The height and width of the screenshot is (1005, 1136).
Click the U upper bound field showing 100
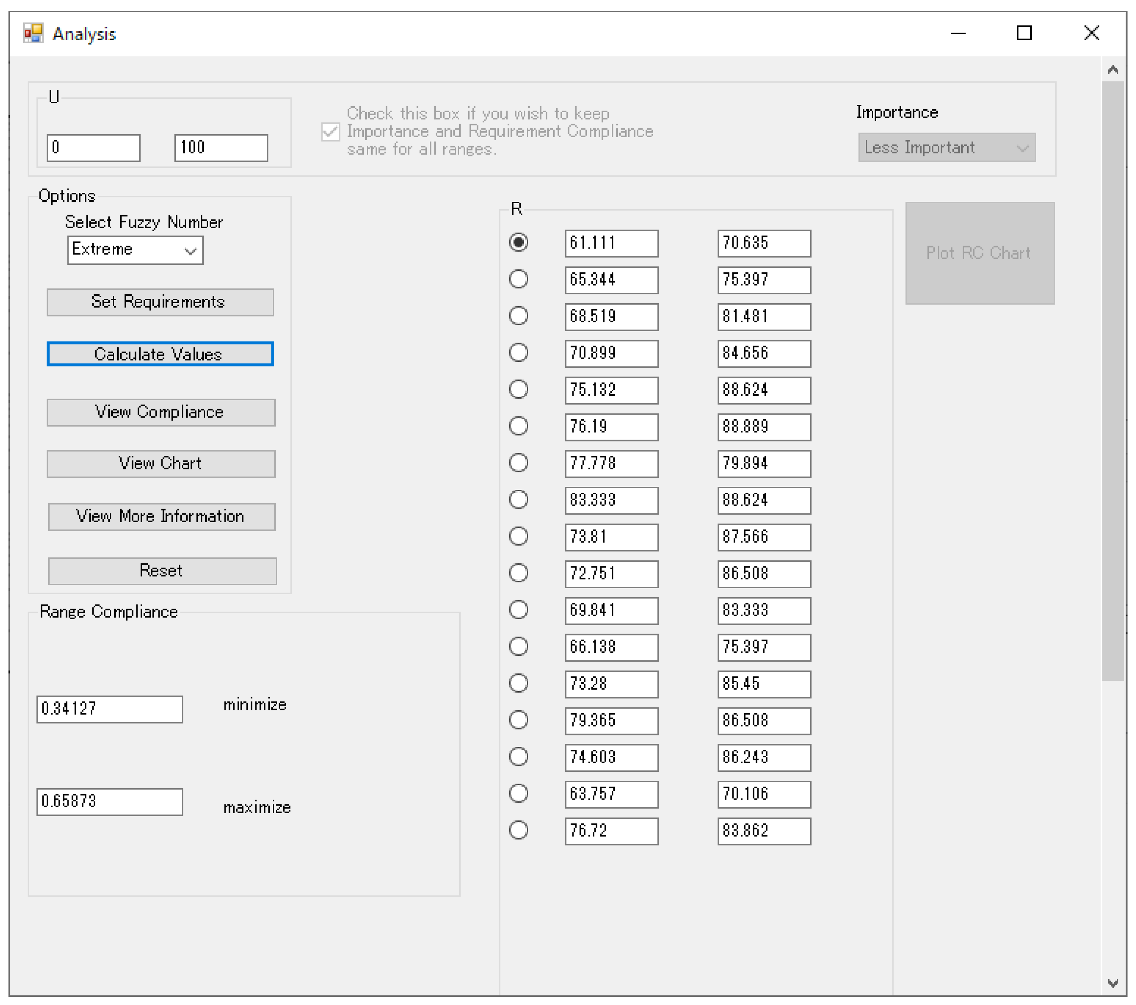(221, 148)
